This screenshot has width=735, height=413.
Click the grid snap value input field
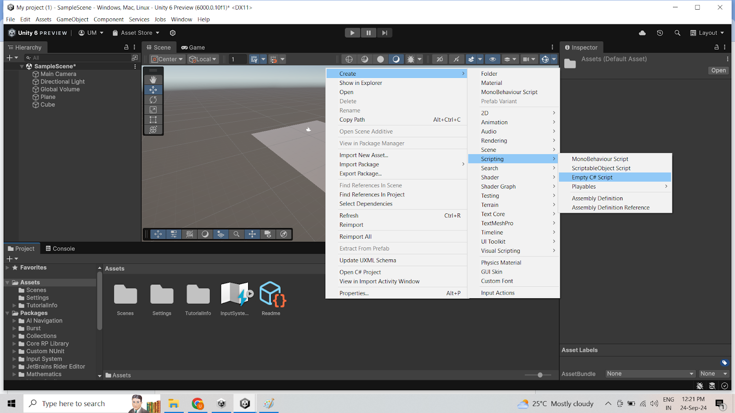click(237, 59)
